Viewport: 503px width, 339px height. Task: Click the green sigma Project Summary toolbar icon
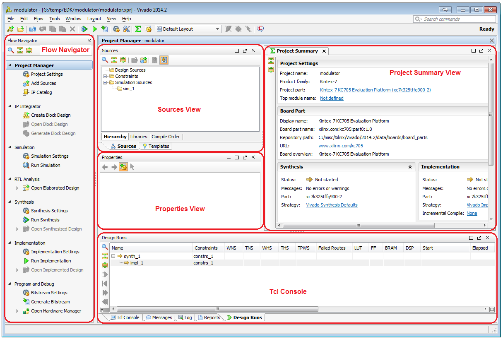click(x=138, y=29)
